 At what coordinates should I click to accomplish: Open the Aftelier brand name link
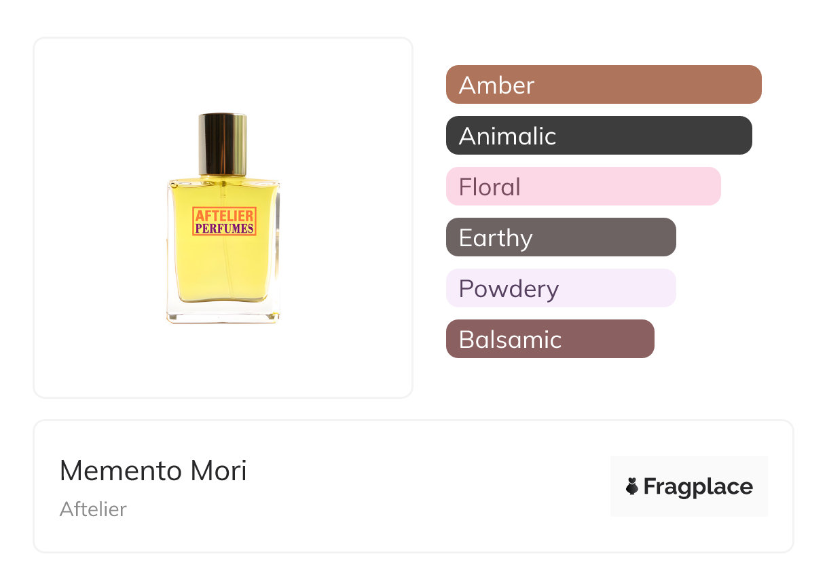pyautogui.click(x=93, y=509)
